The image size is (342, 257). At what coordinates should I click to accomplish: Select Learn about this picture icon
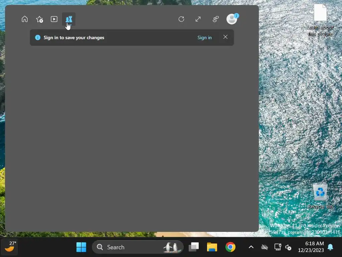[320, 20]
